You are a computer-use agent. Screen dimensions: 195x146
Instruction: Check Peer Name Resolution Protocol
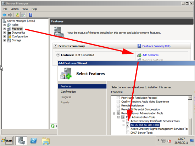pos(118,98)
